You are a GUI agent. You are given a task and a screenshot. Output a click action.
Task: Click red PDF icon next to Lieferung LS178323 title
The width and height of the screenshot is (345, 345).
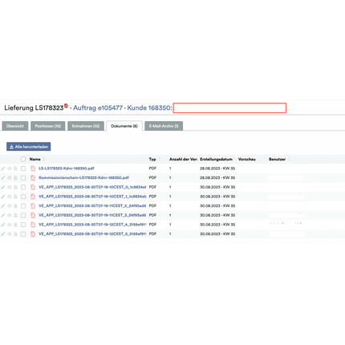tap(66, 106)
